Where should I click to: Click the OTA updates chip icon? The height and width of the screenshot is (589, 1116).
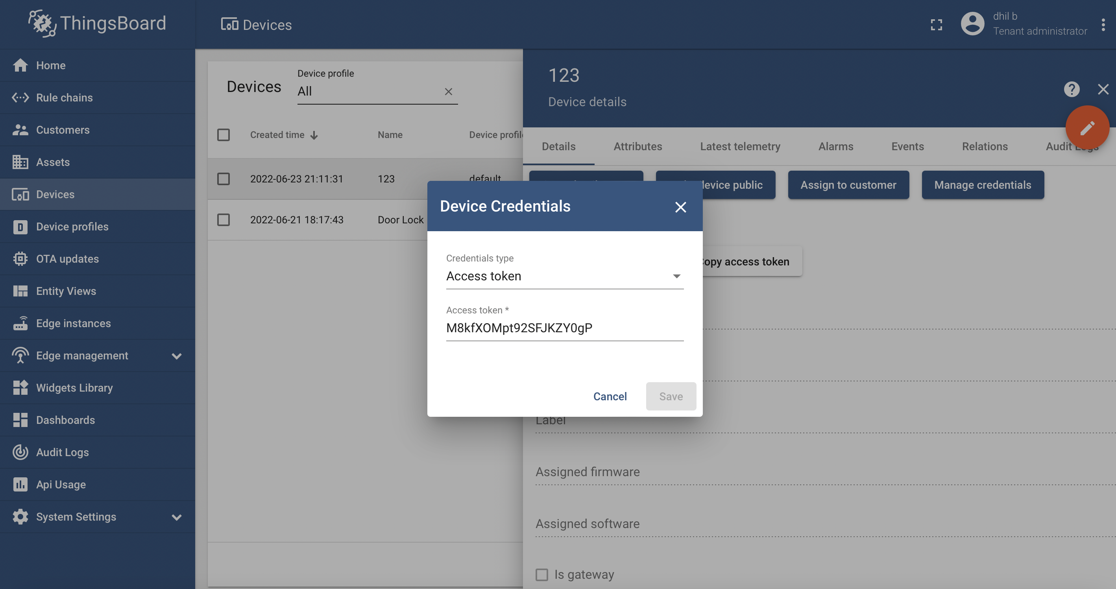[x=20, y=259]
